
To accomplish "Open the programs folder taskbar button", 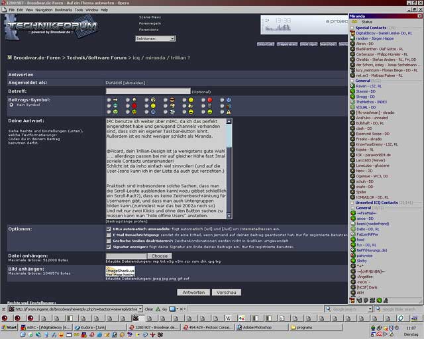I will 316,327.
